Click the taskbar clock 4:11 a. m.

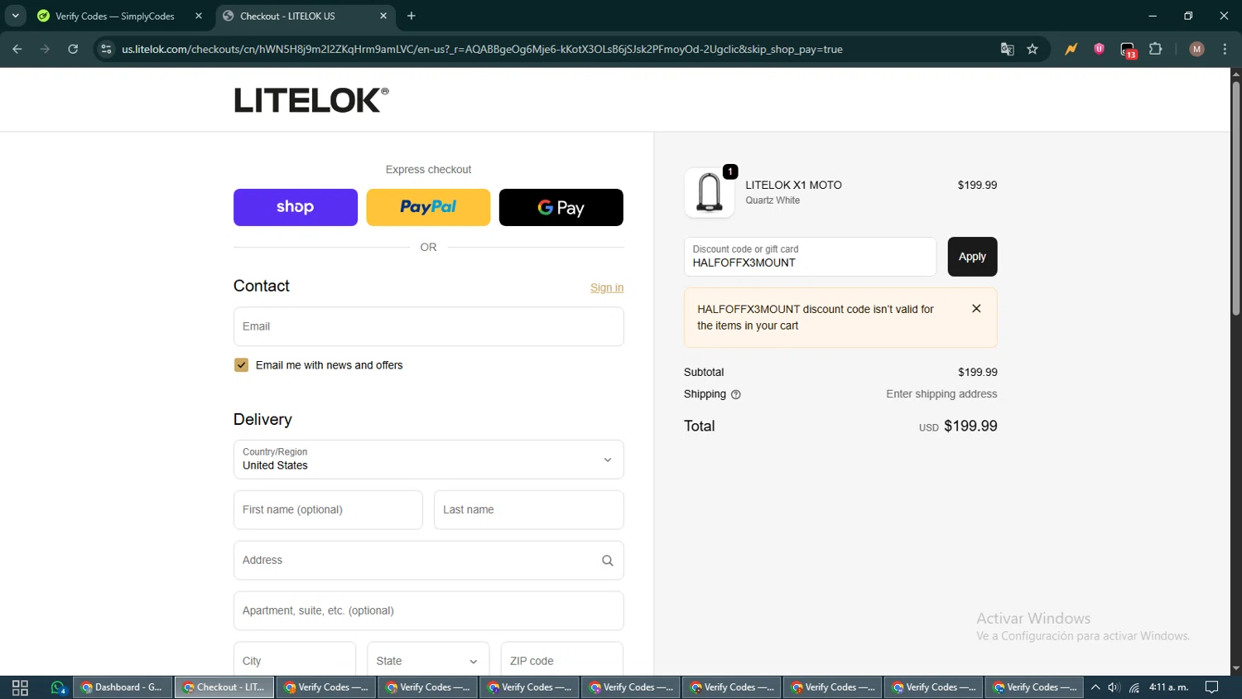click(1168, 687)
